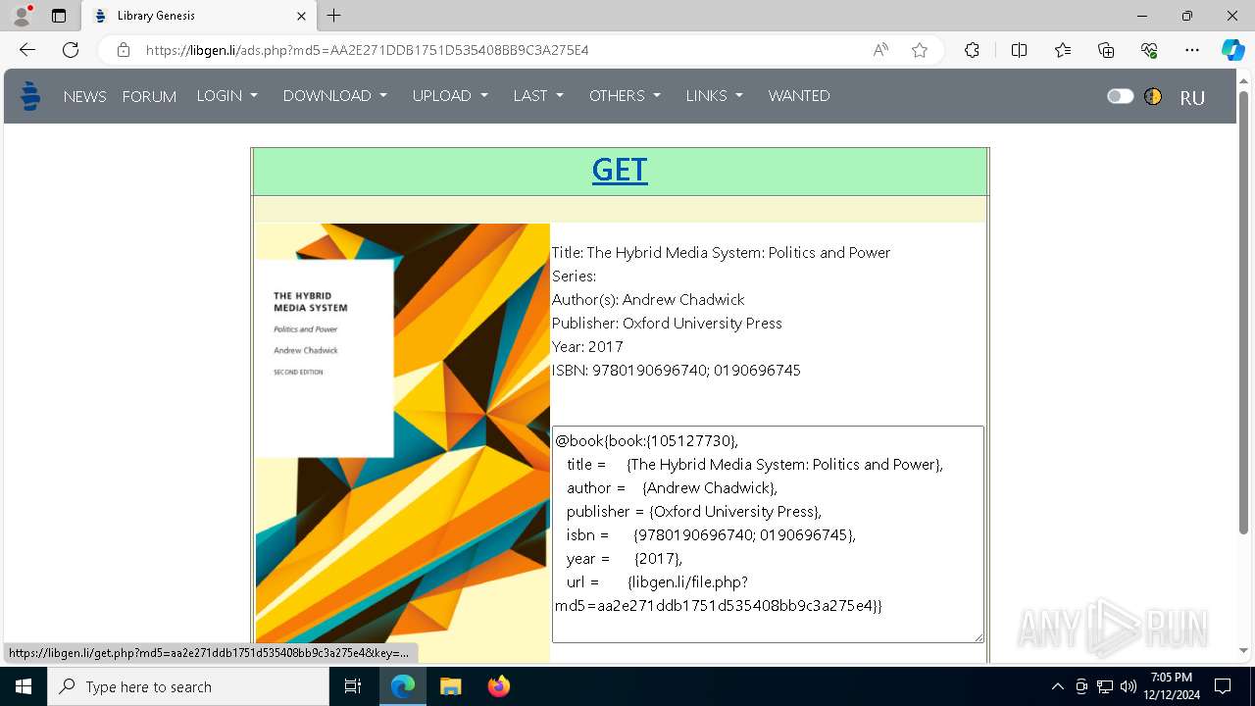
Task: Open the WANTED page
Action: [799, 95]
